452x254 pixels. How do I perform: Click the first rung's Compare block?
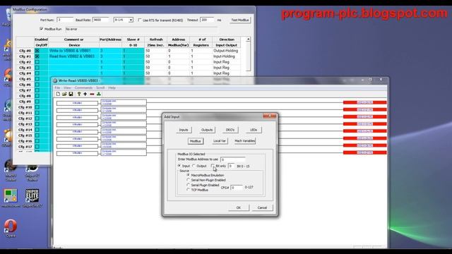click(124, 102)
